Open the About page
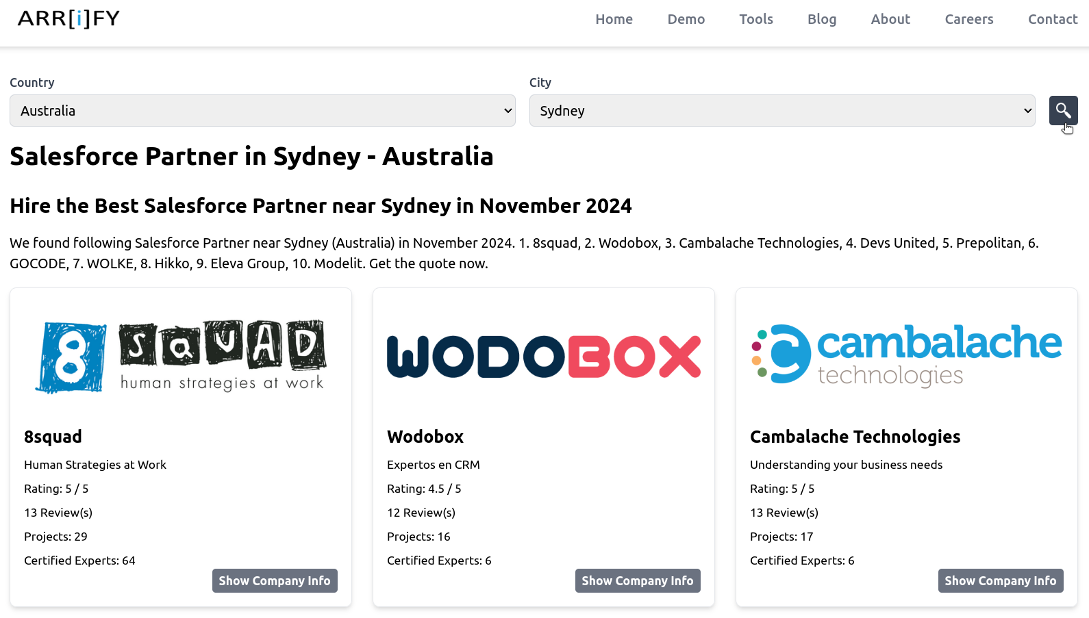 click(x=890, y=19)
